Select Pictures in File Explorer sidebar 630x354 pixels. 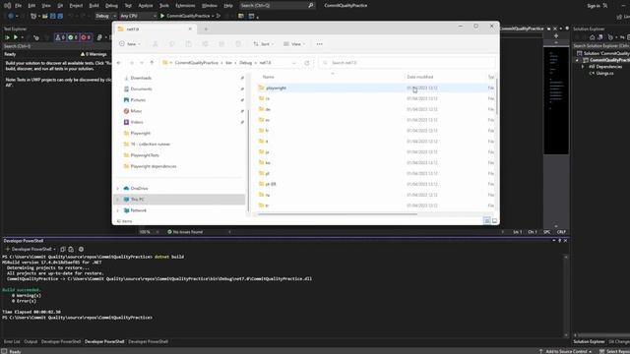coord(138,100)
